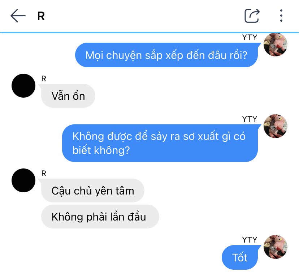Tap sender name YTY above "Tốt"
This screenshot has height=278, width=299.
(250, 240)
